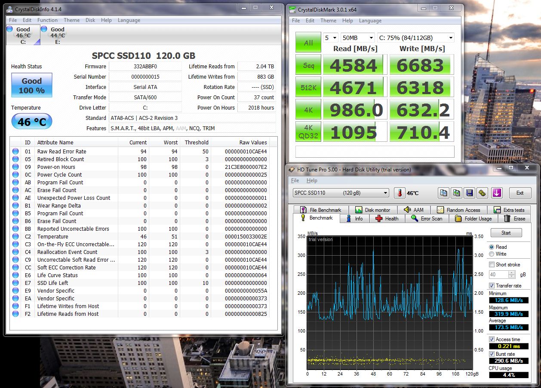Select the Read radio button in HD Tune
541x388 pixels.
pos(492,247)
